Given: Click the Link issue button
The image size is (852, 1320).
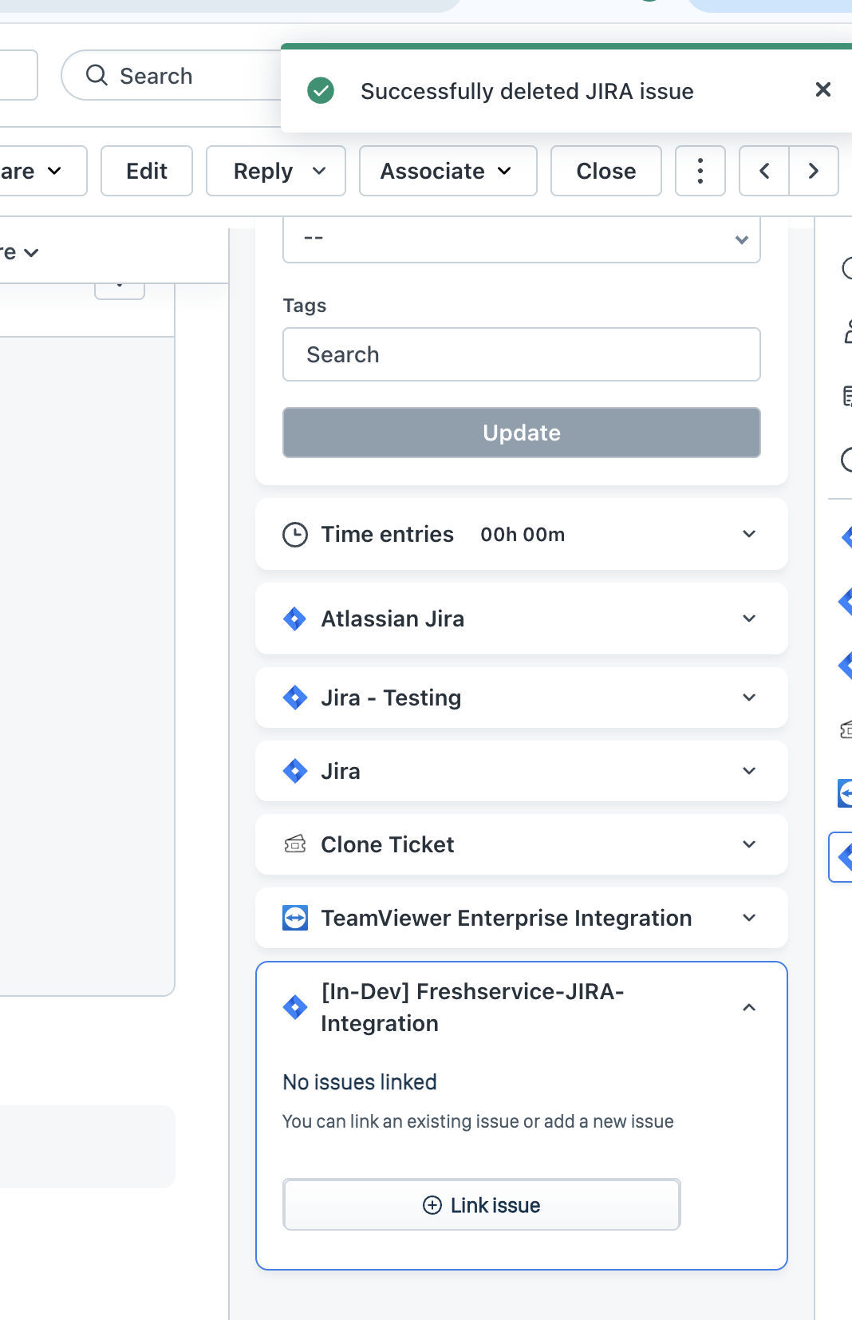Looking at the screenshot, I should tap(482, 1205).
